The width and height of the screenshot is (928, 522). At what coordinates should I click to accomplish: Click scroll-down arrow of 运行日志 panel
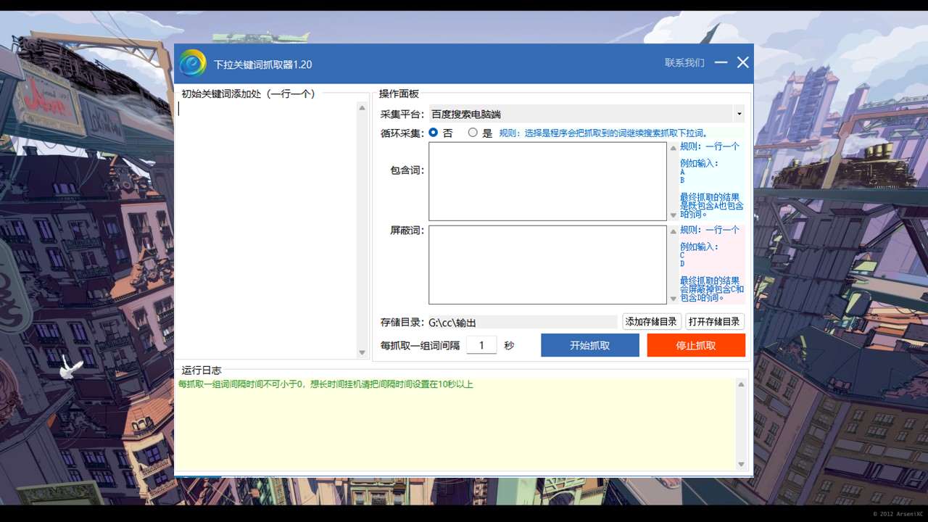741,464
